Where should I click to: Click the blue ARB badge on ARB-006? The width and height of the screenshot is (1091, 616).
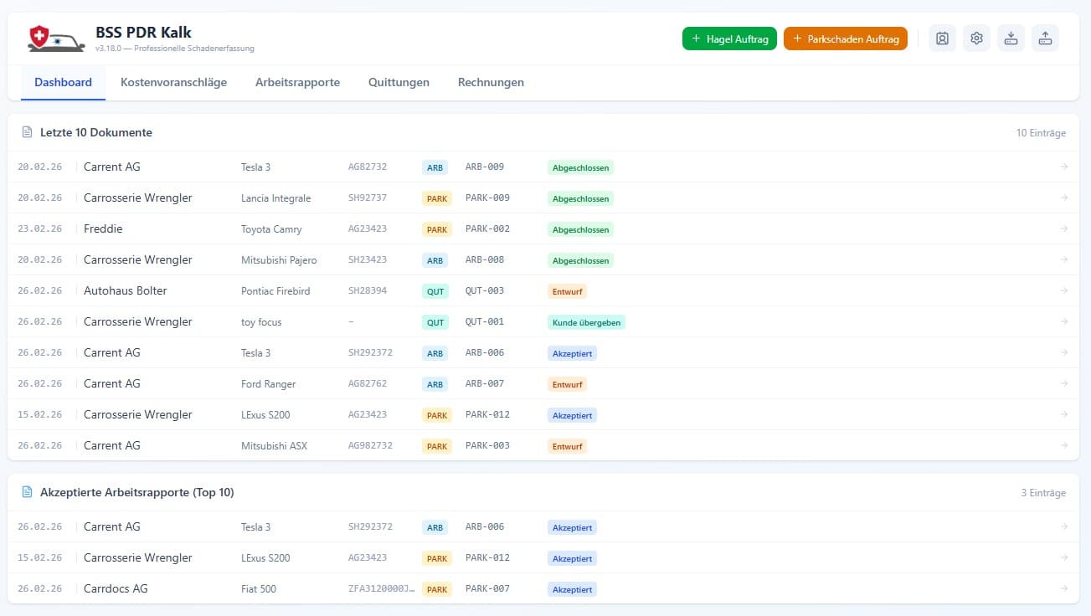[x=435, y=352]
